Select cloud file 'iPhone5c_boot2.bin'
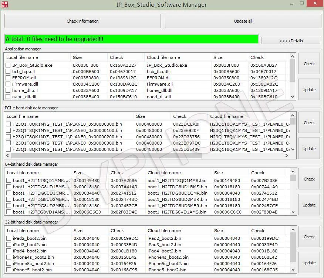Viewport: 324px width, 278px height. [x=168, y=264]
